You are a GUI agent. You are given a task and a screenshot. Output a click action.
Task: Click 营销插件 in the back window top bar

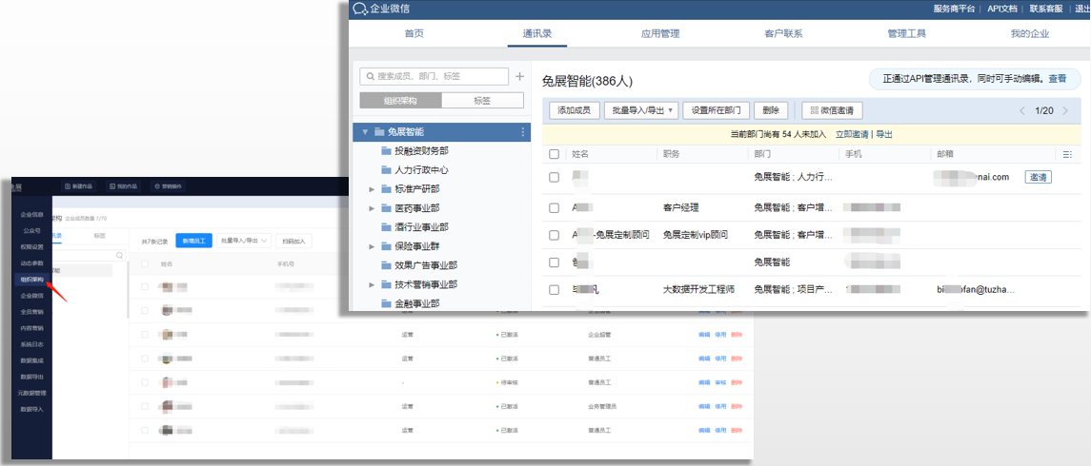[x=167, y=186]
